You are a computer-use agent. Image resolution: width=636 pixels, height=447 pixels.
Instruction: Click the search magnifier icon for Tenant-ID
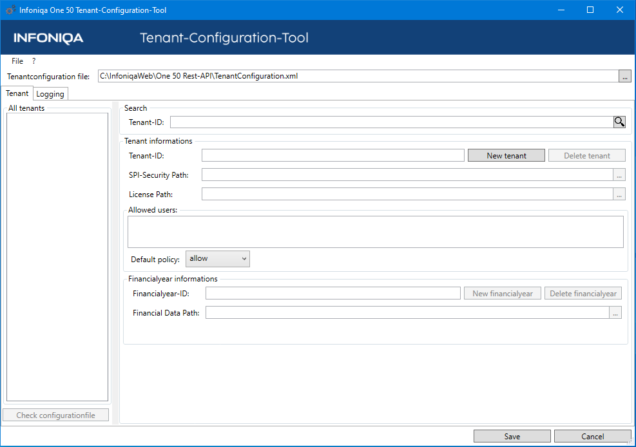tap(619, 122)
